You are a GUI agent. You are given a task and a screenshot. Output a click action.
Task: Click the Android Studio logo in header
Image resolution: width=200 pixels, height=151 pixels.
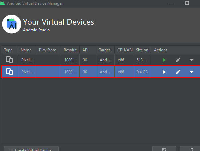pos(12,24)
